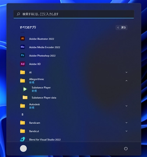Select the Substance Player data label
The image size is (147, 157).
tap(44, 98)
